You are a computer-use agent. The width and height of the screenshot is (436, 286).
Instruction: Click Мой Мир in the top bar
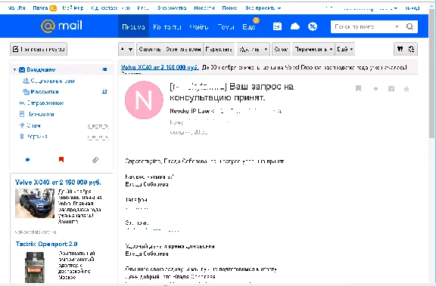tap(73, 8)
